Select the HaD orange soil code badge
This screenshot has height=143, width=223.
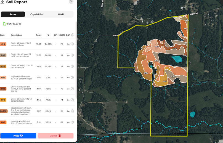(3, 122)
